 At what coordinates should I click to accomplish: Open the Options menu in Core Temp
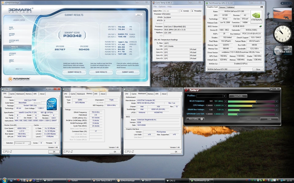162,7
